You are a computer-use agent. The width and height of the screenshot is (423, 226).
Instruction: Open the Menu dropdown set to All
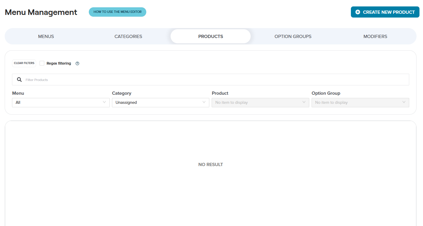click(61, 102)
